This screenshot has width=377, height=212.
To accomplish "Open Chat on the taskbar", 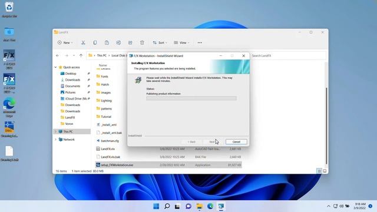I will (x=188, y=206).
